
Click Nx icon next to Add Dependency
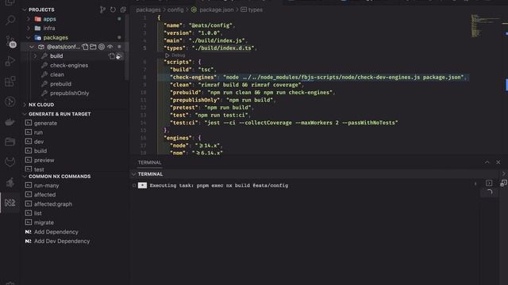click(x=29, y=232)
